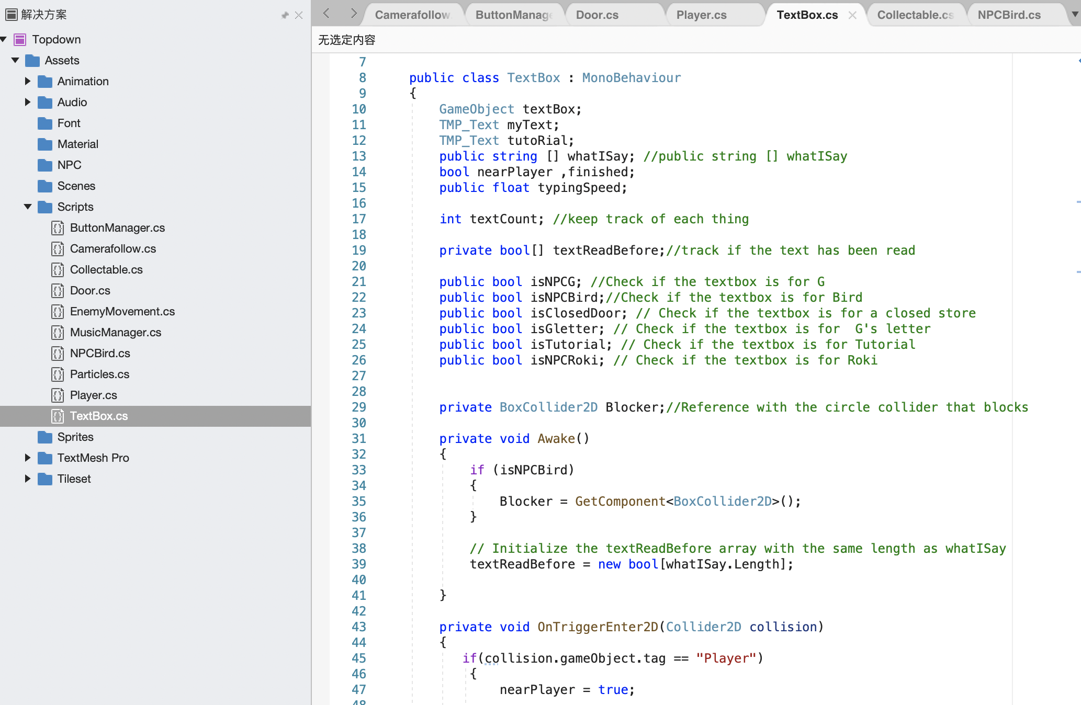Switch to the Player.cs tab
The height and width of the screenshot is (705, 1081).
click(701, 15)
